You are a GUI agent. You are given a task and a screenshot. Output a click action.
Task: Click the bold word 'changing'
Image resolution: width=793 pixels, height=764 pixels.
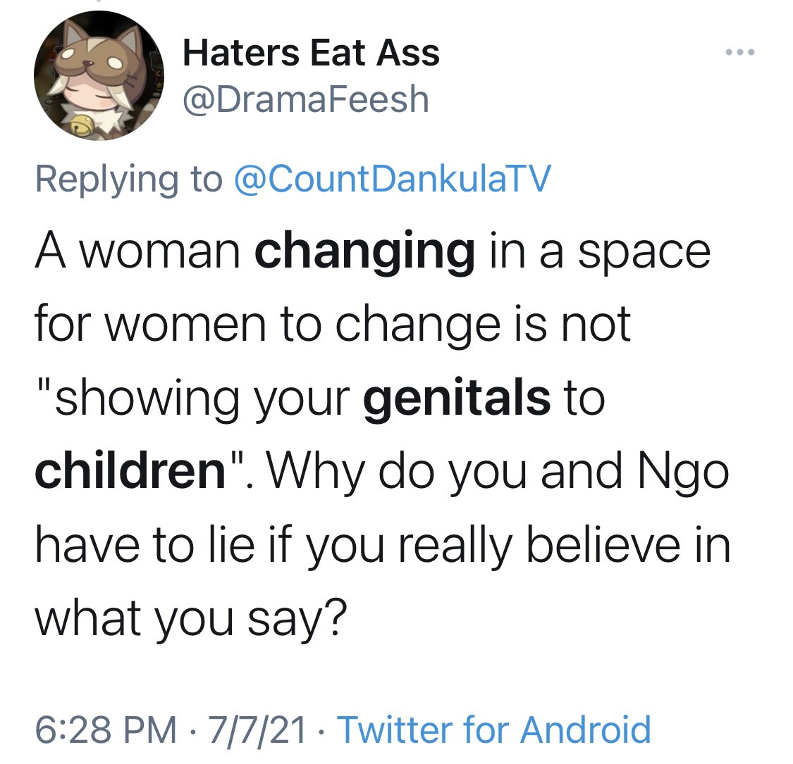click(364, 252)
